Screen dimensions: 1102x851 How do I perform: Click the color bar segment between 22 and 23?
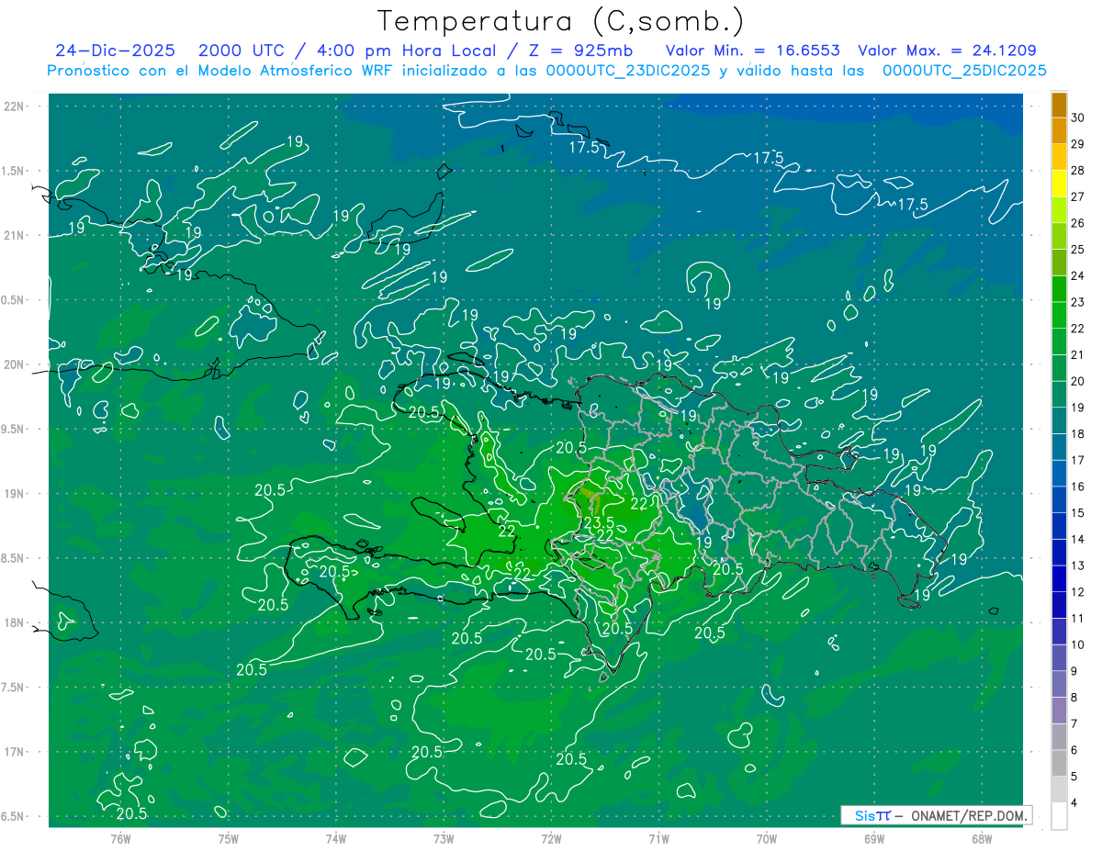pyautogui.click(x=1059, y=315)
